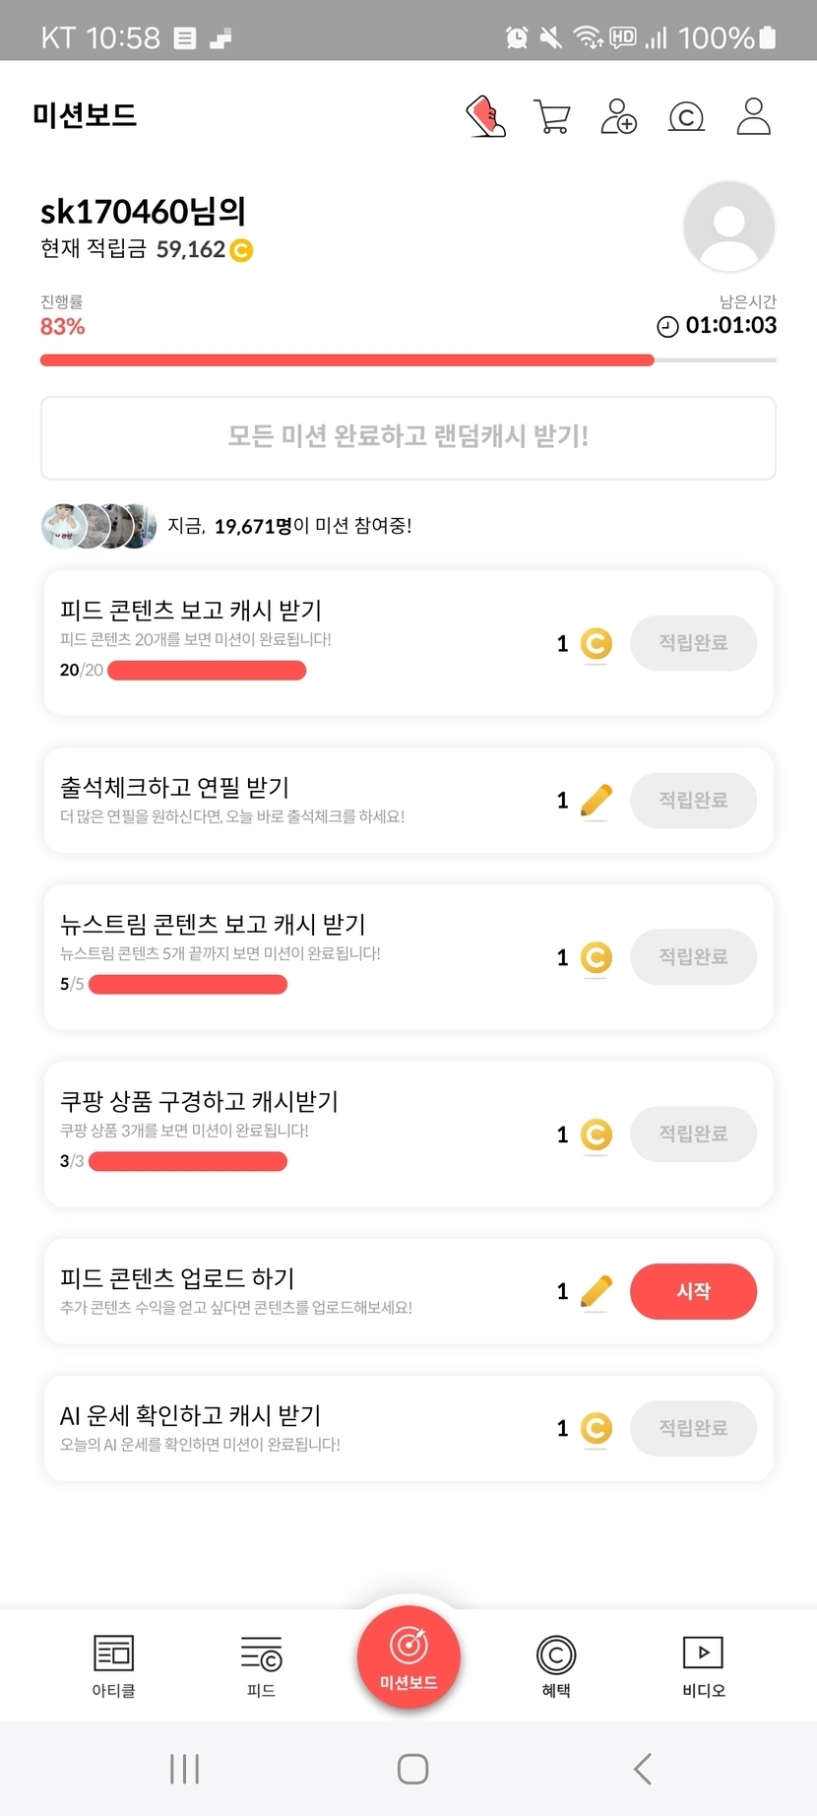Tap the gold coin beside 59,162 balance
This screenshot has height=1816, width=817.
coord(241,250)
